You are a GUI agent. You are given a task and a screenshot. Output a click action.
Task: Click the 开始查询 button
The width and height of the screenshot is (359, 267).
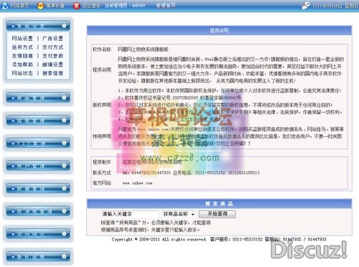click(218, 214)
